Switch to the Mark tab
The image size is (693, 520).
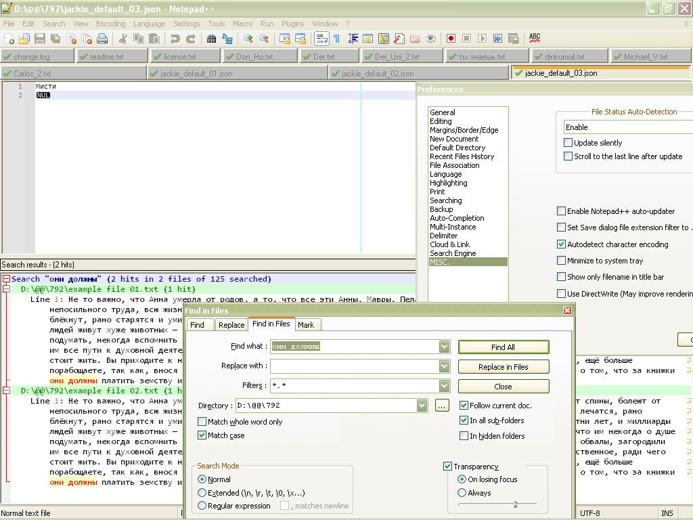click(306, 325)
